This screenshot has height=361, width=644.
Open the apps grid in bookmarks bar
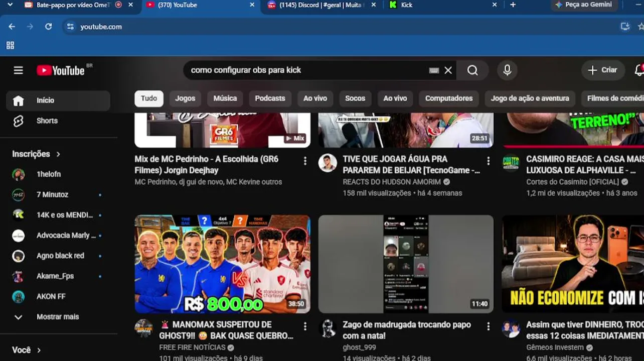coord(10,45)
